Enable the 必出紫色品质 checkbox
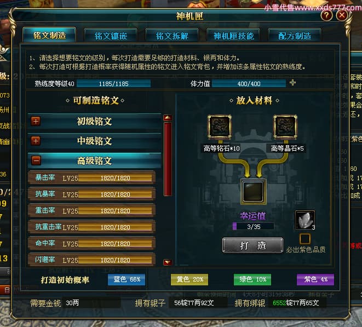Screen dimensions: 362x327 (304, 239)
